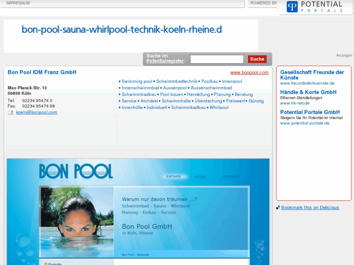
Task: Open the Potentialregister link
Action: click(x=166, y=61)
